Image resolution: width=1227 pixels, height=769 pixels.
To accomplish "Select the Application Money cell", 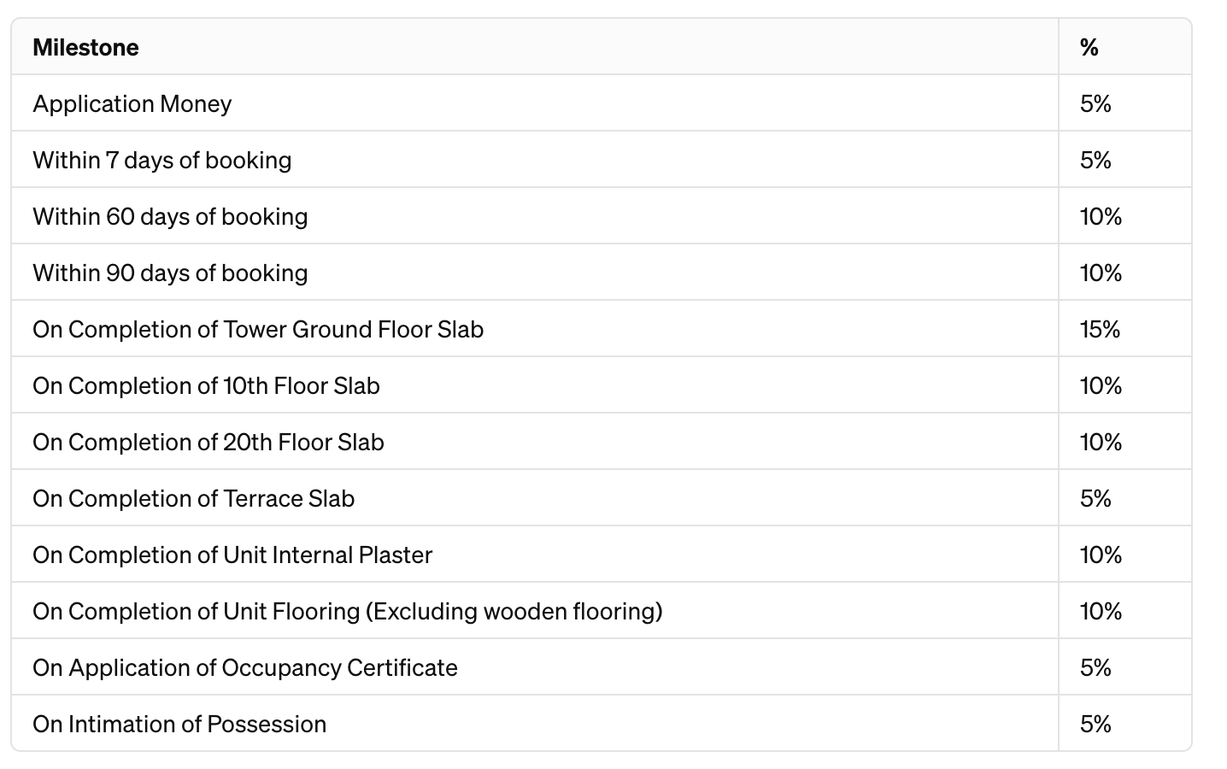I will pos(132,104).
